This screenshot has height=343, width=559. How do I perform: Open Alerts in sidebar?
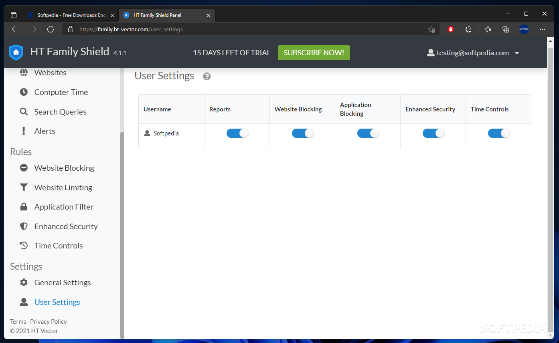click(x=45, y=131)
